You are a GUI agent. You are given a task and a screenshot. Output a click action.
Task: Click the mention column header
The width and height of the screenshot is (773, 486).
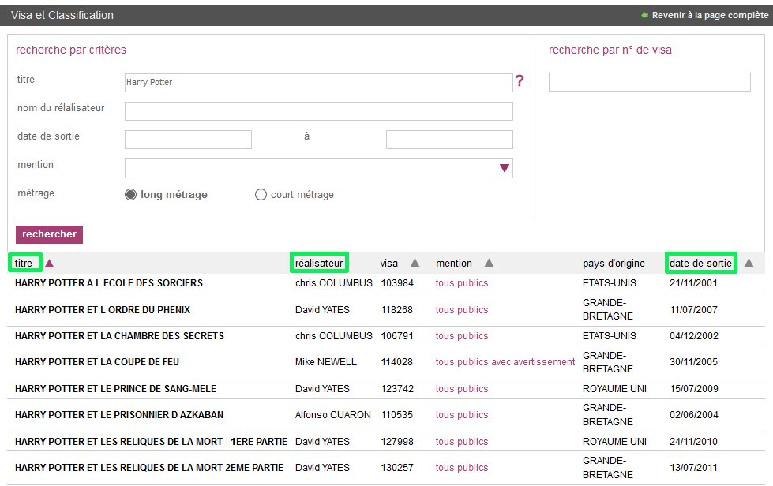(453, 263)
